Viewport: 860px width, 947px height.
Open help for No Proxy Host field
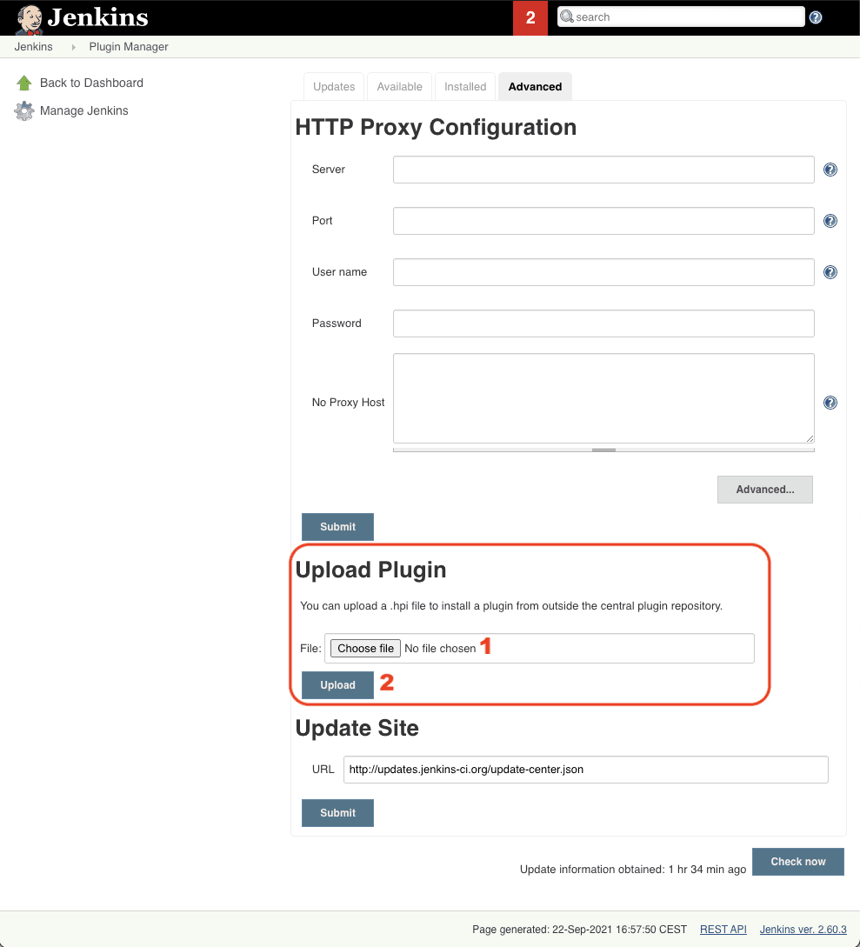click(830, 403)
